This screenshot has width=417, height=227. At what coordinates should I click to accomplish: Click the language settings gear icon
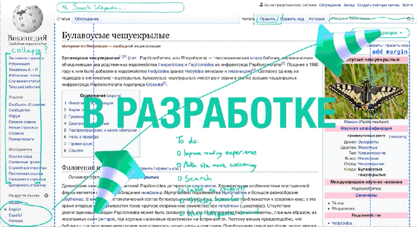[x=45, y=195]
